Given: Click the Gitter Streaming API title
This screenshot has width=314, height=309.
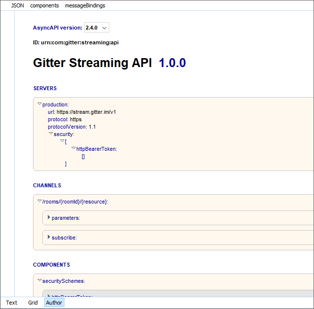Looking at the screenshot, I should click(93, 63).
